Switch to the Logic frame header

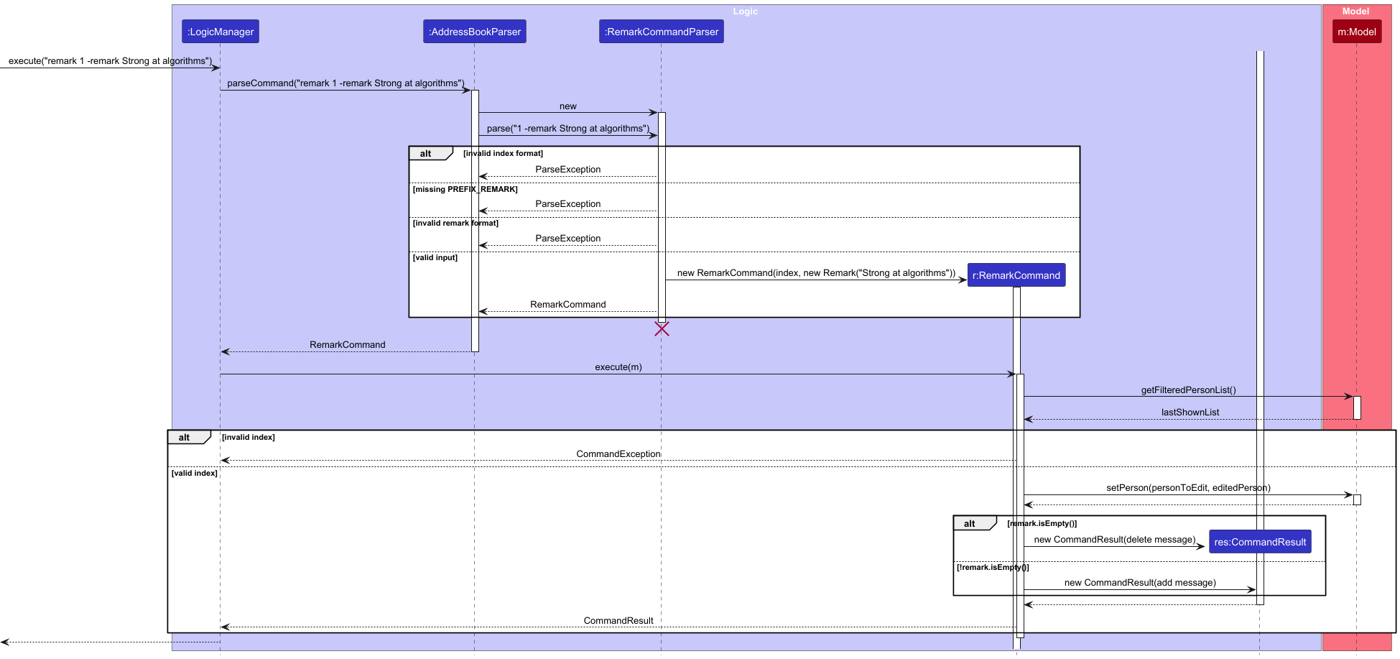(x=746, y=11)
